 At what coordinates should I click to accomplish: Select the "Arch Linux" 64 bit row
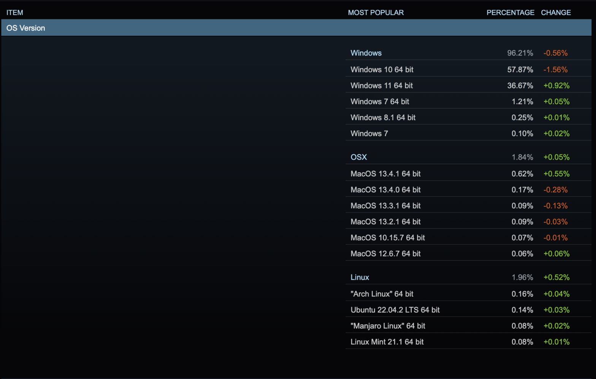point(382,294)
